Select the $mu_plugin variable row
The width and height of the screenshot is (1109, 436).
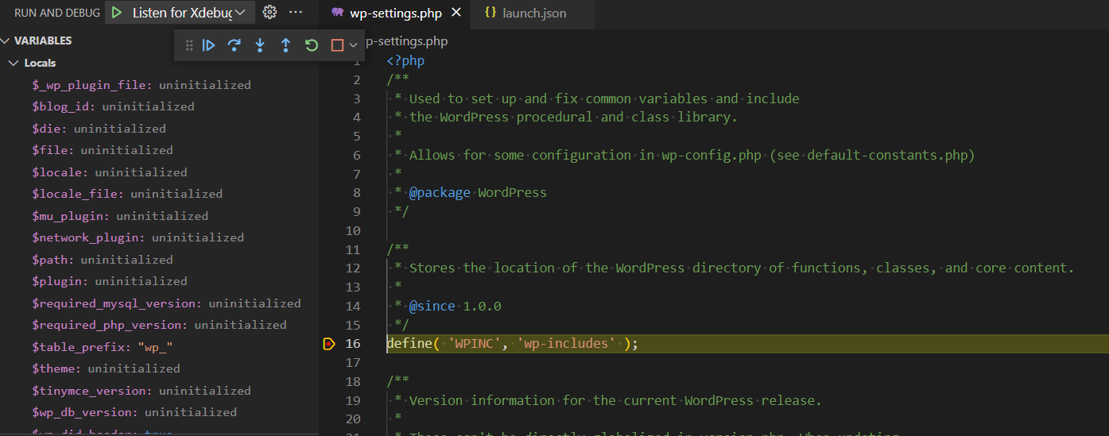(159, 216)
